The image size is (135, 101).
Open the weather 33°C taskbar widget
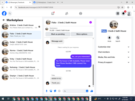[97, 99]
